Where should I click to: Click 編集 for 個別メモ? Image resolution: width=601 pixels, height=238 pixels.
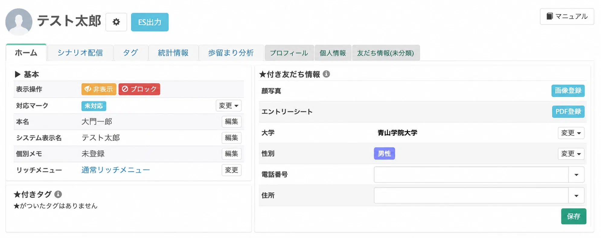(232, 154)
